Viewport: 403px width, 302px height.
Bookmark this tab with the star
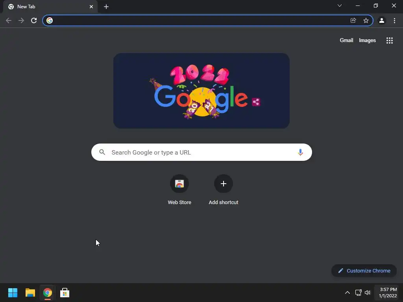tap(366, 20)
